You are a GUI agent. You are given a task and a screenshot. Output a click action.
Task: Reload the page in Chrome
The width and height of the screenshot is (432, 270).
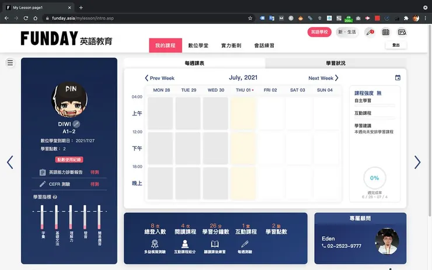26,18
